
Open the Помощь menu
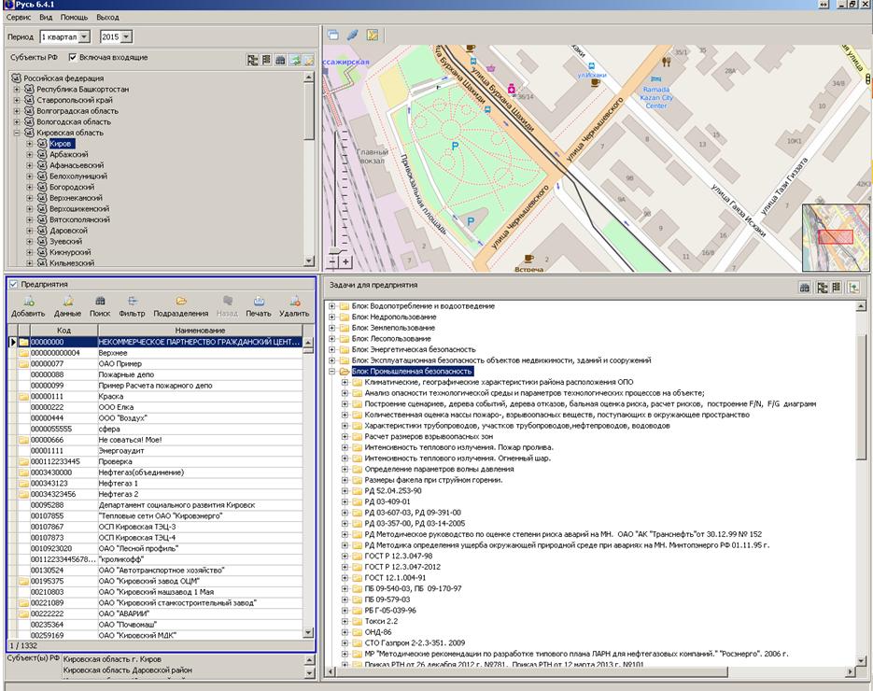[x=74, y=18]
